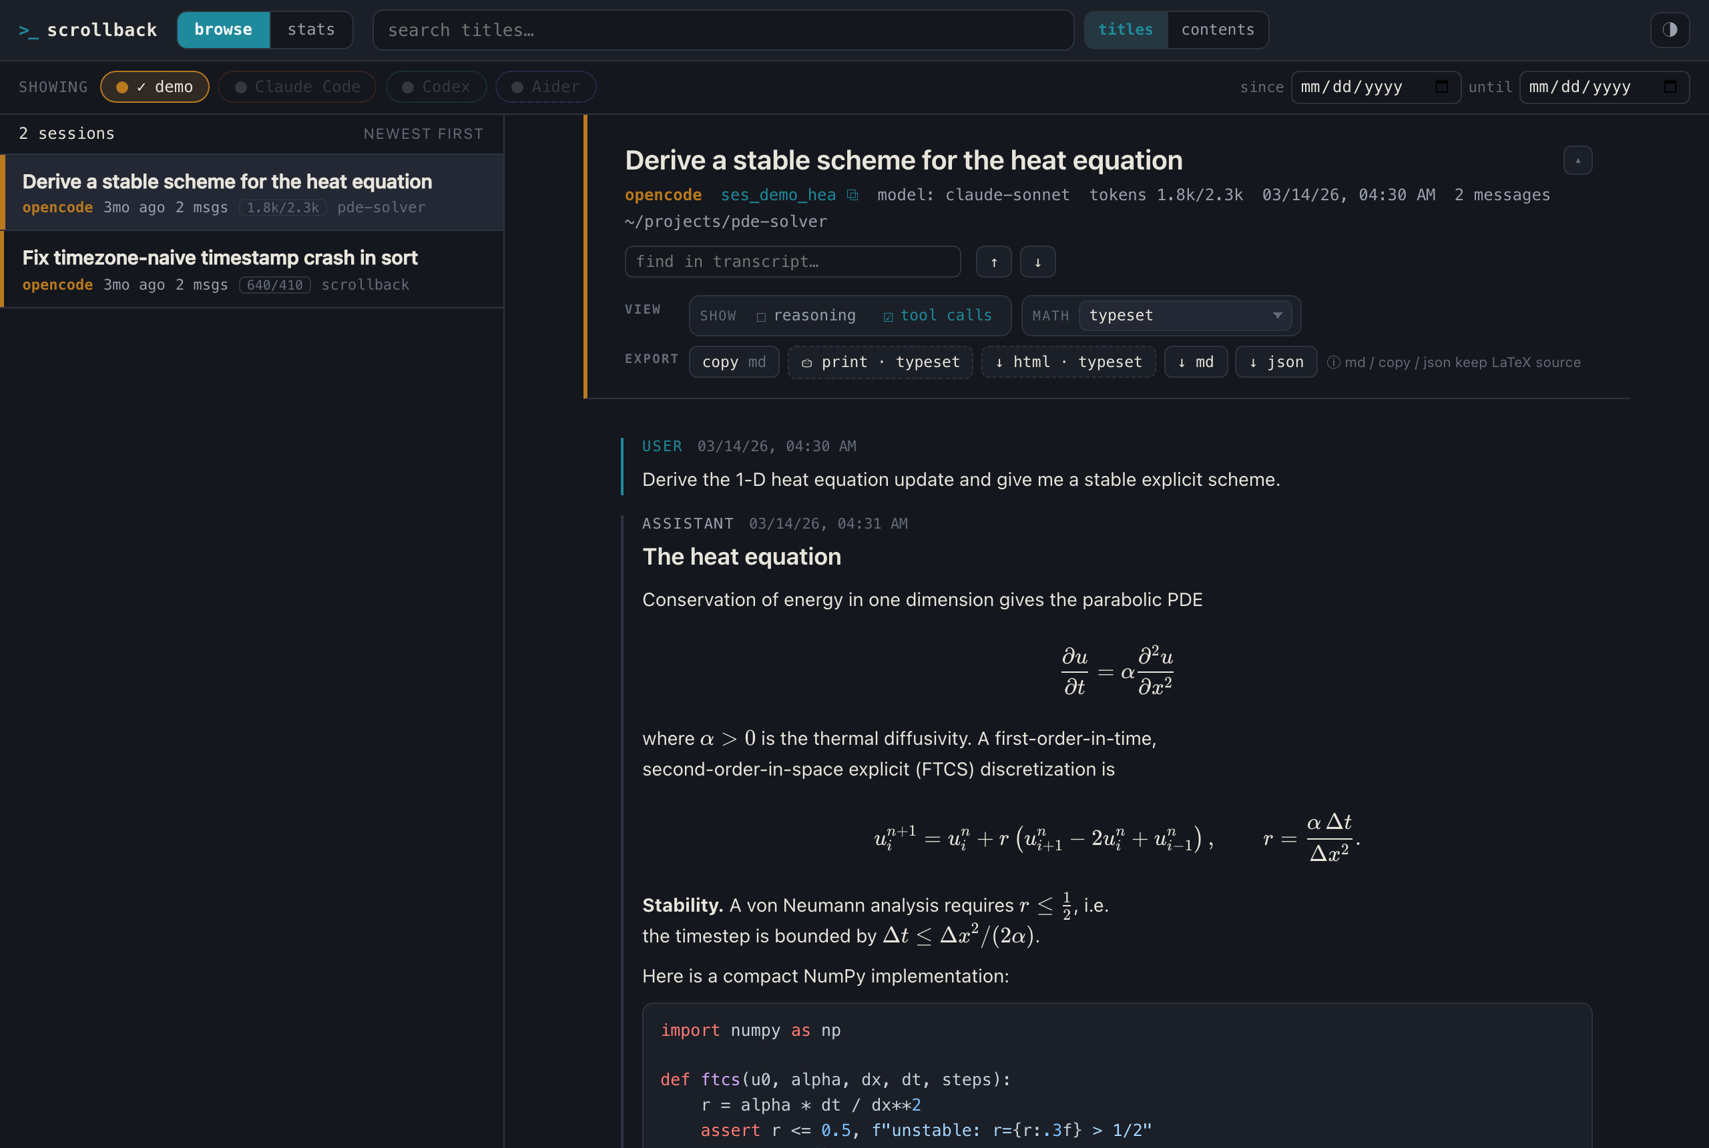Switch search mode to titles
The height and width of the screenshot is (1148, 1709).
point(1126,29)
